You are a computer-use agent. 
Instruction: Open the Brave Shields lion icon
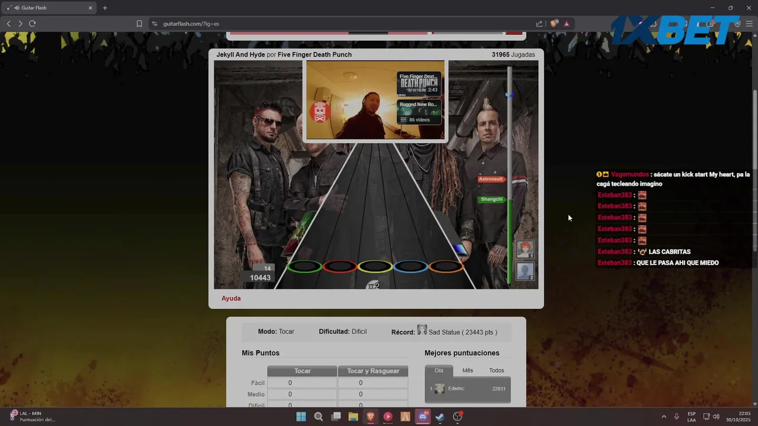pyautogui.click(x=554, y=24)
